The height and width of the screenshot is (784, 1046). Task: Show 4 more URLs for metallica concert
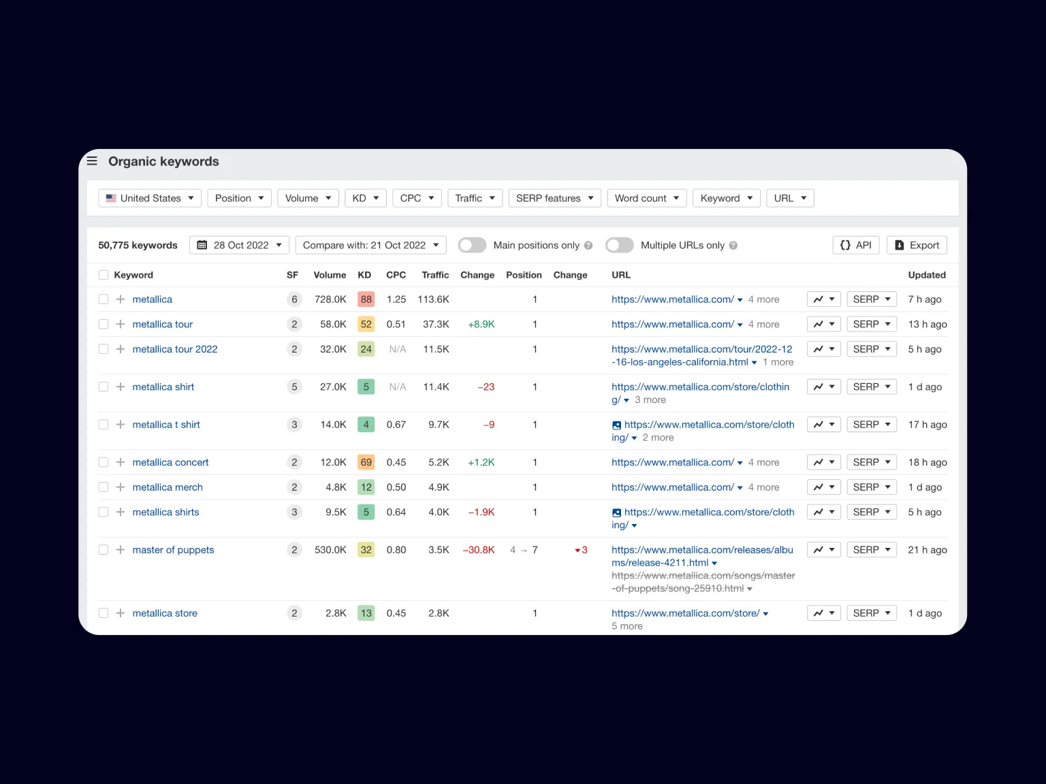[x=763, y=462]
